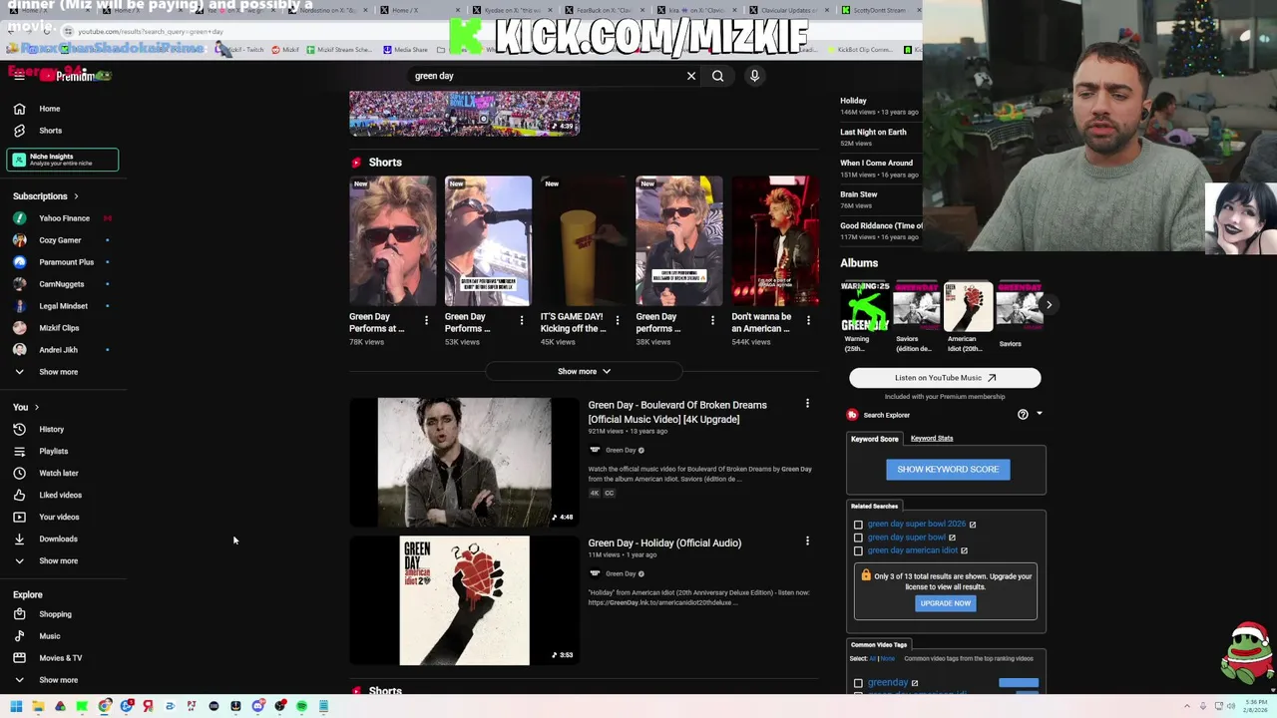Open Movies & TV under Explore

62,658
